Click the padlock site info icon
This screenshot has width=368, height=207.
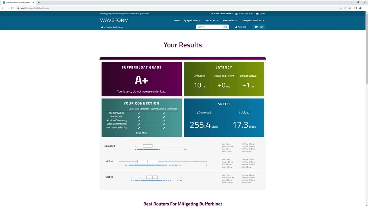[18, 8]
